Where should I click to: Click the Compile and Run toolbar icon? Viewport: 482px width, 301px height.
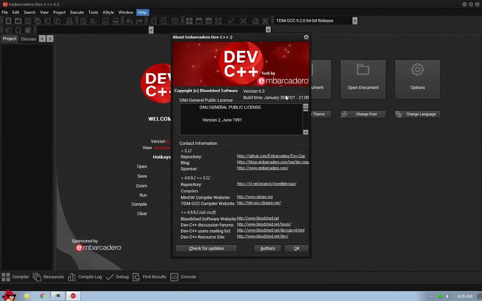(x=209, y=21)
